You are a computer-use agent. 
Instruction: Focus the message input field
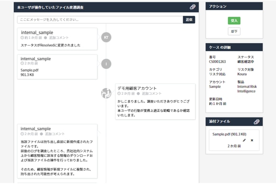[x=100, y=19]
